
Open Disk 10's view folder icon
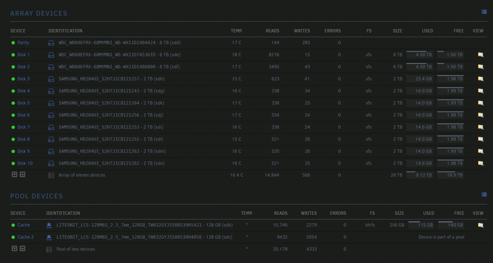pos(480,163)
